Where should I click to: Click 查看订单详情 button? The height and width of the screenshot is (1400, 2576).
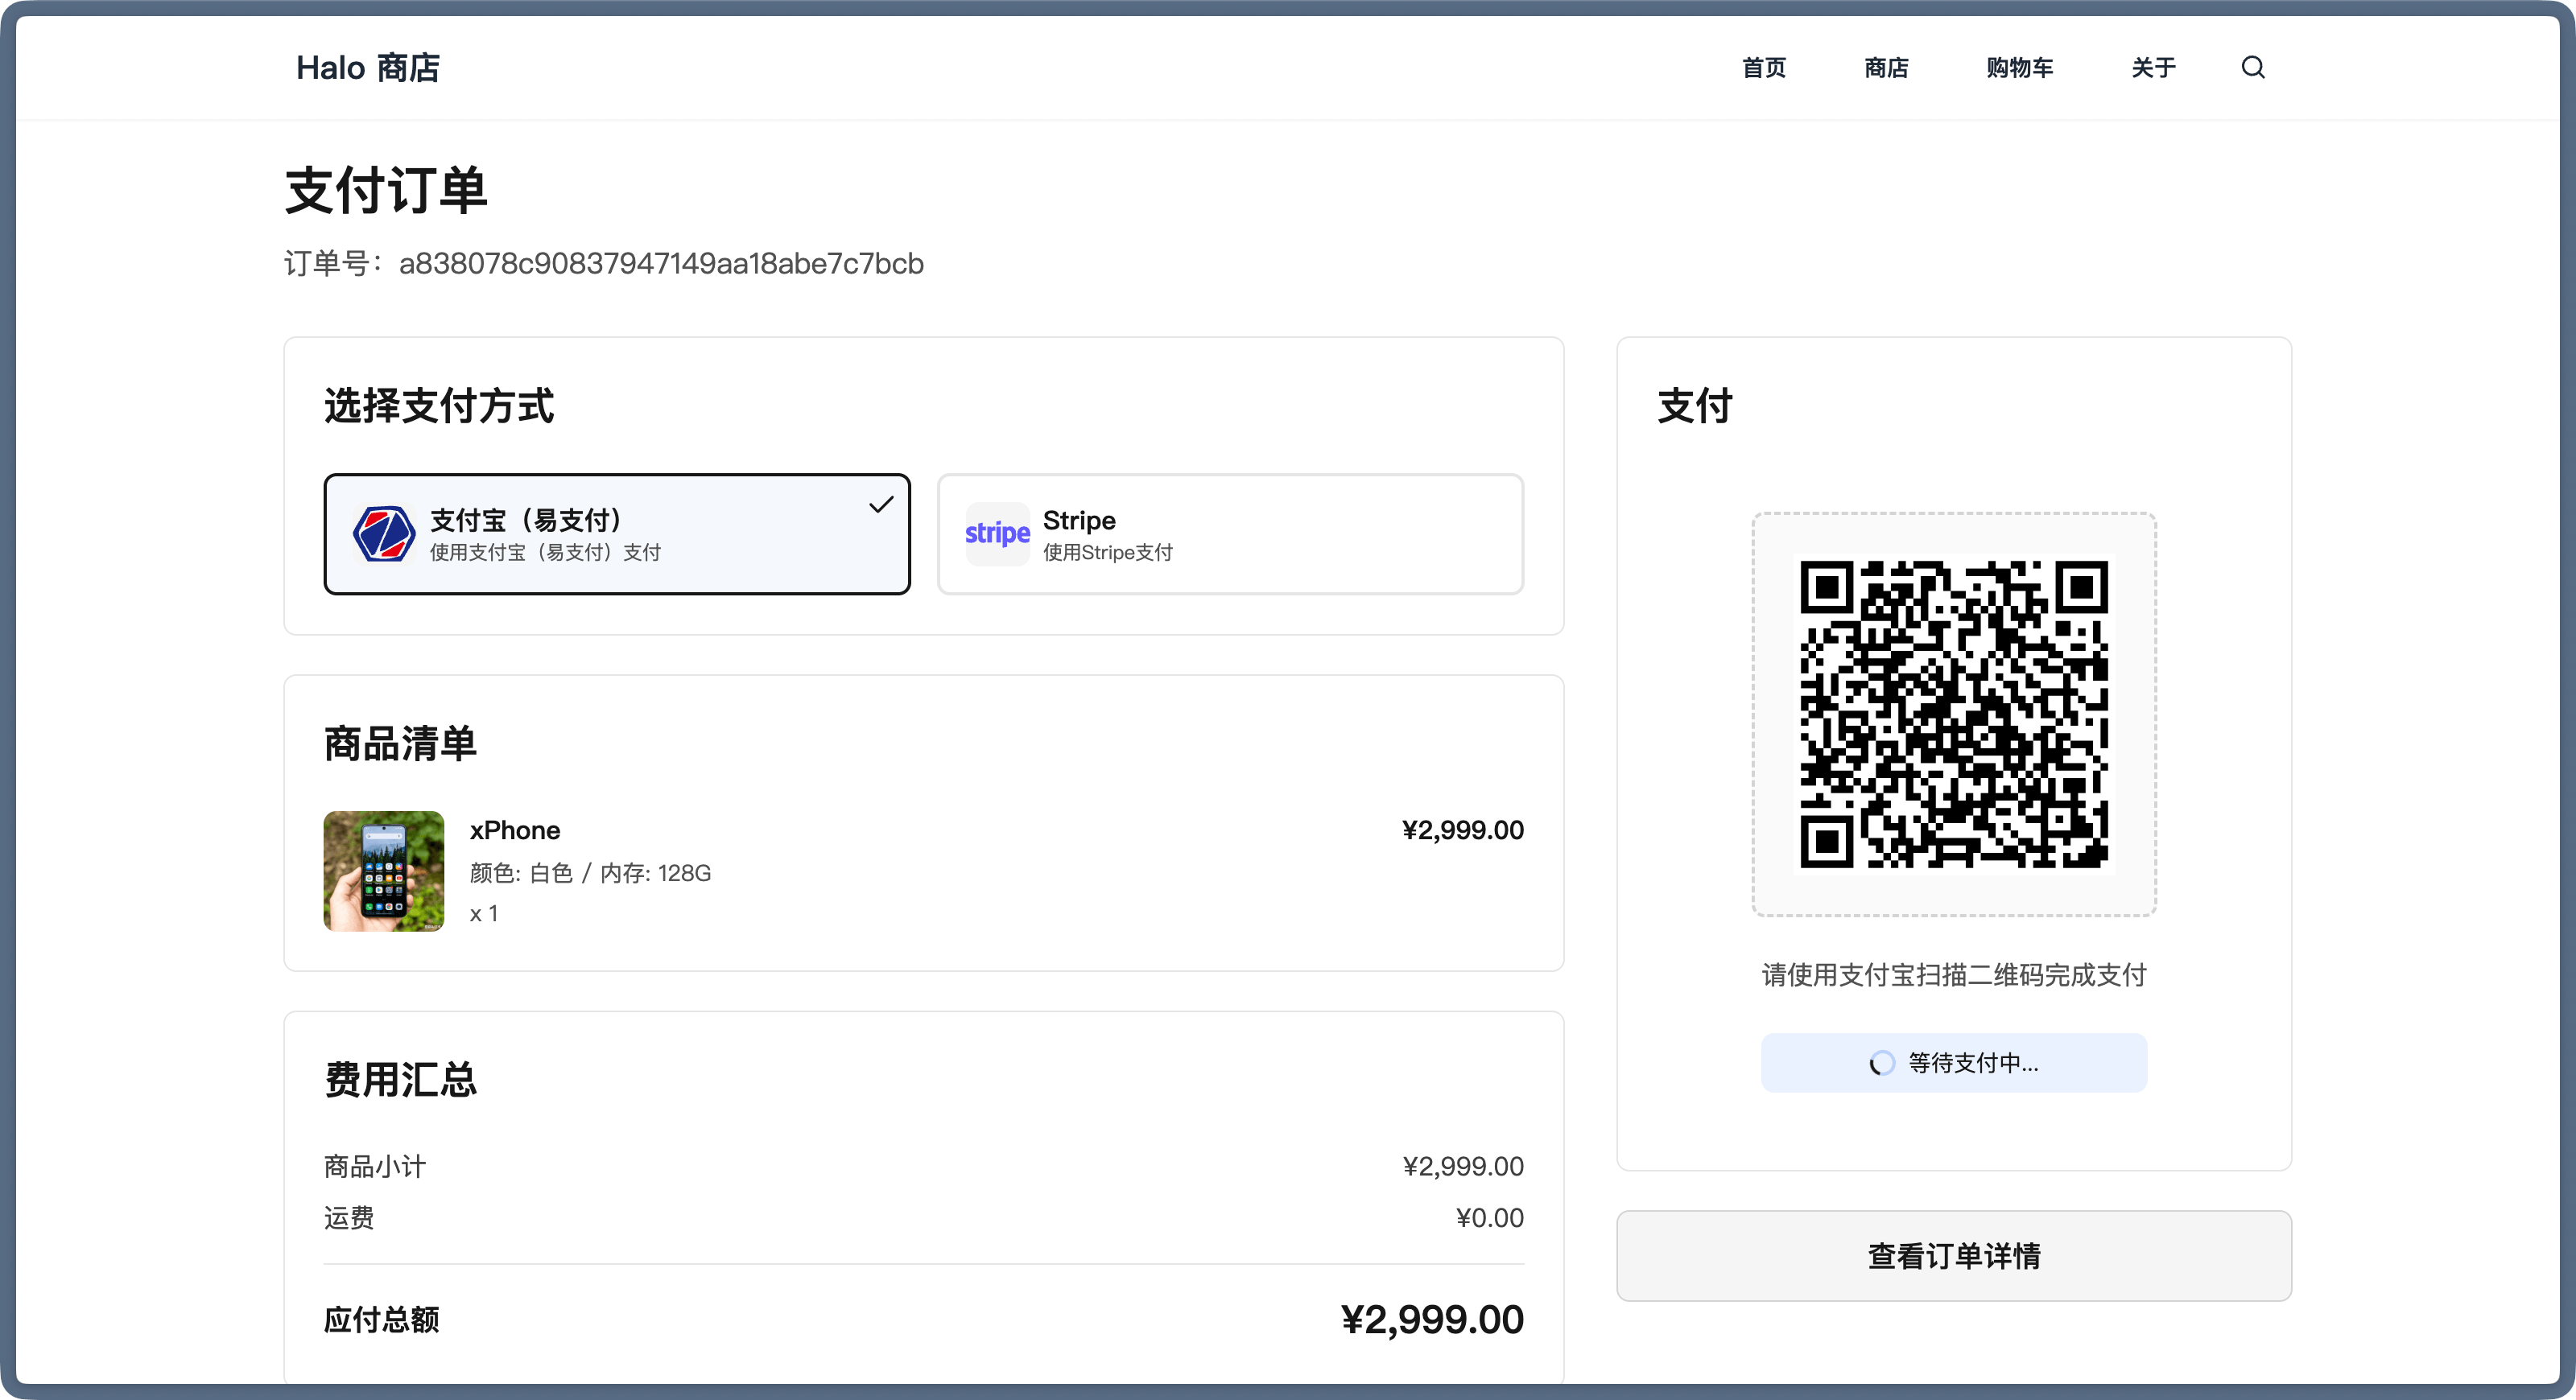[1953, 1255]
